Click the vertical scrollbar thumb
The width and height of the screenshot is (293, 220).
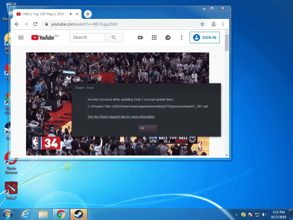point(227,42)
